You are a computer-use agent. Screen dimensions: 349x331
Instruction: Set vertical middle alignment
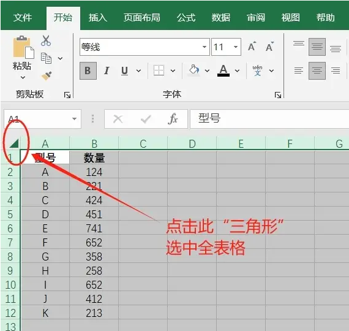click(x=317, y=47)
